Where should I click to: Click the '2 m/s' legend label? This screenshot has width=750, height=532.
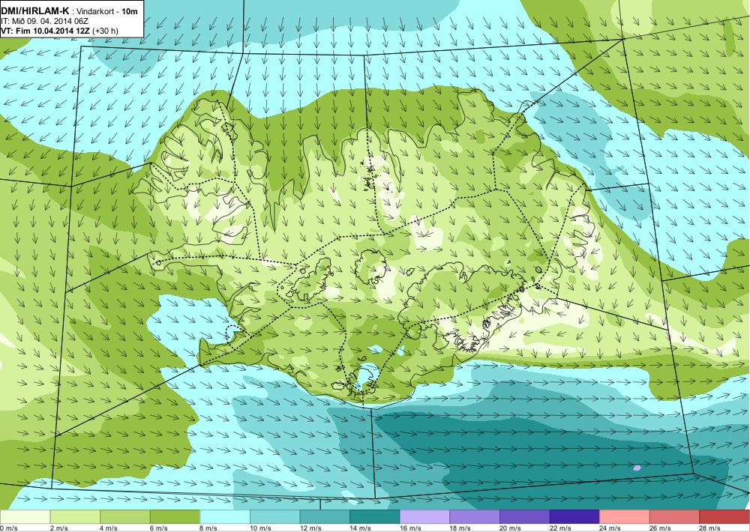[x=58, y=528]
